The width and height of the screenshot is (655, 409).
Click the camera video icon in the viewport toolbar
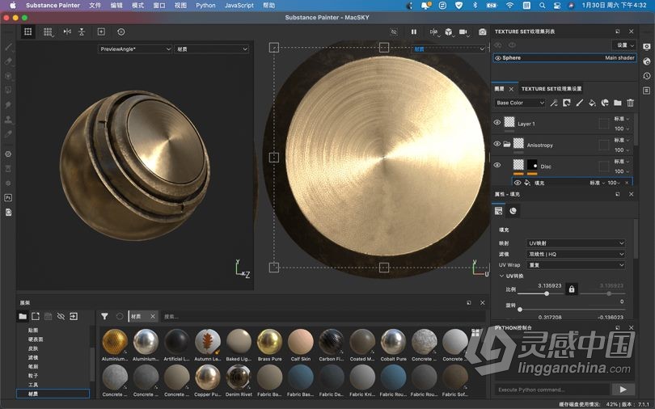tap(463, 32)
